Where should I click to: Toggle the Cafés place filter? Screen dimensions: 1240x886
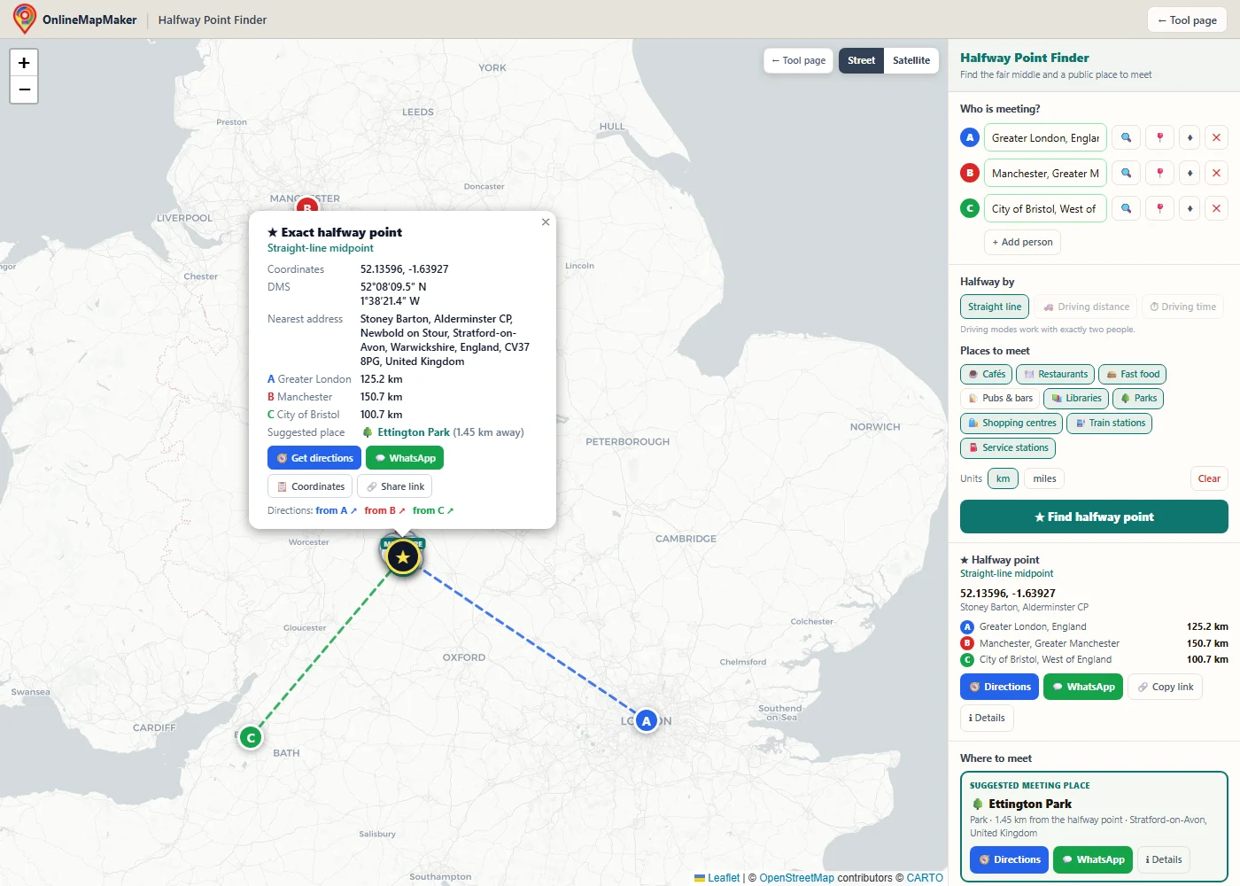(986, 374)
